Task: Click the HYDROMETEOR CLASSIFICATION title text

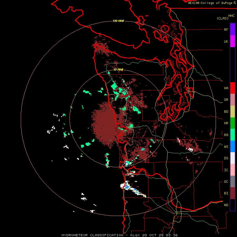Action: pos(92,235)
